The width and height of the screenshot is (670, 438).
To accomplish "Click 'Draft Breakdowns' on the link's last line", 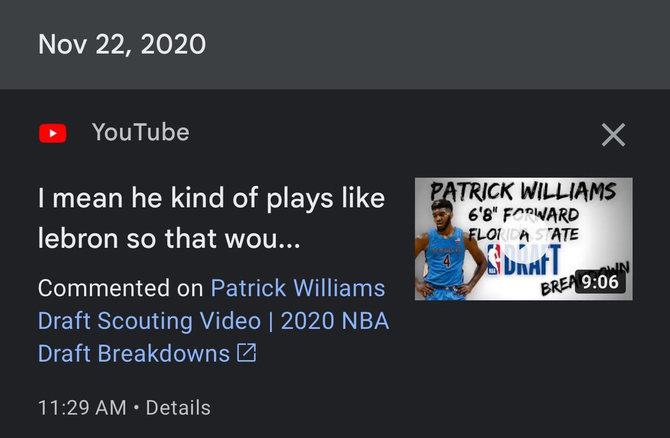I will tap(134, 354).
